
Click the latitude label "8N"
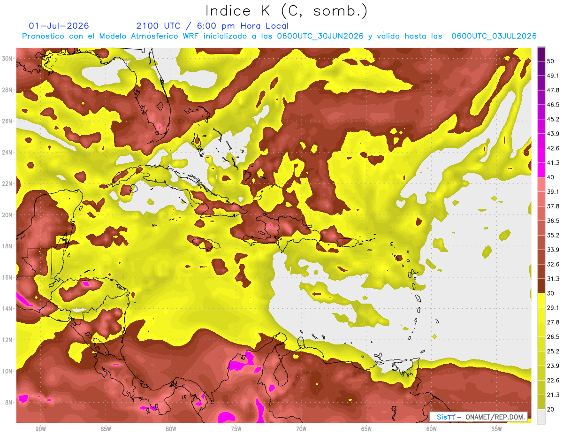[9, 403]
